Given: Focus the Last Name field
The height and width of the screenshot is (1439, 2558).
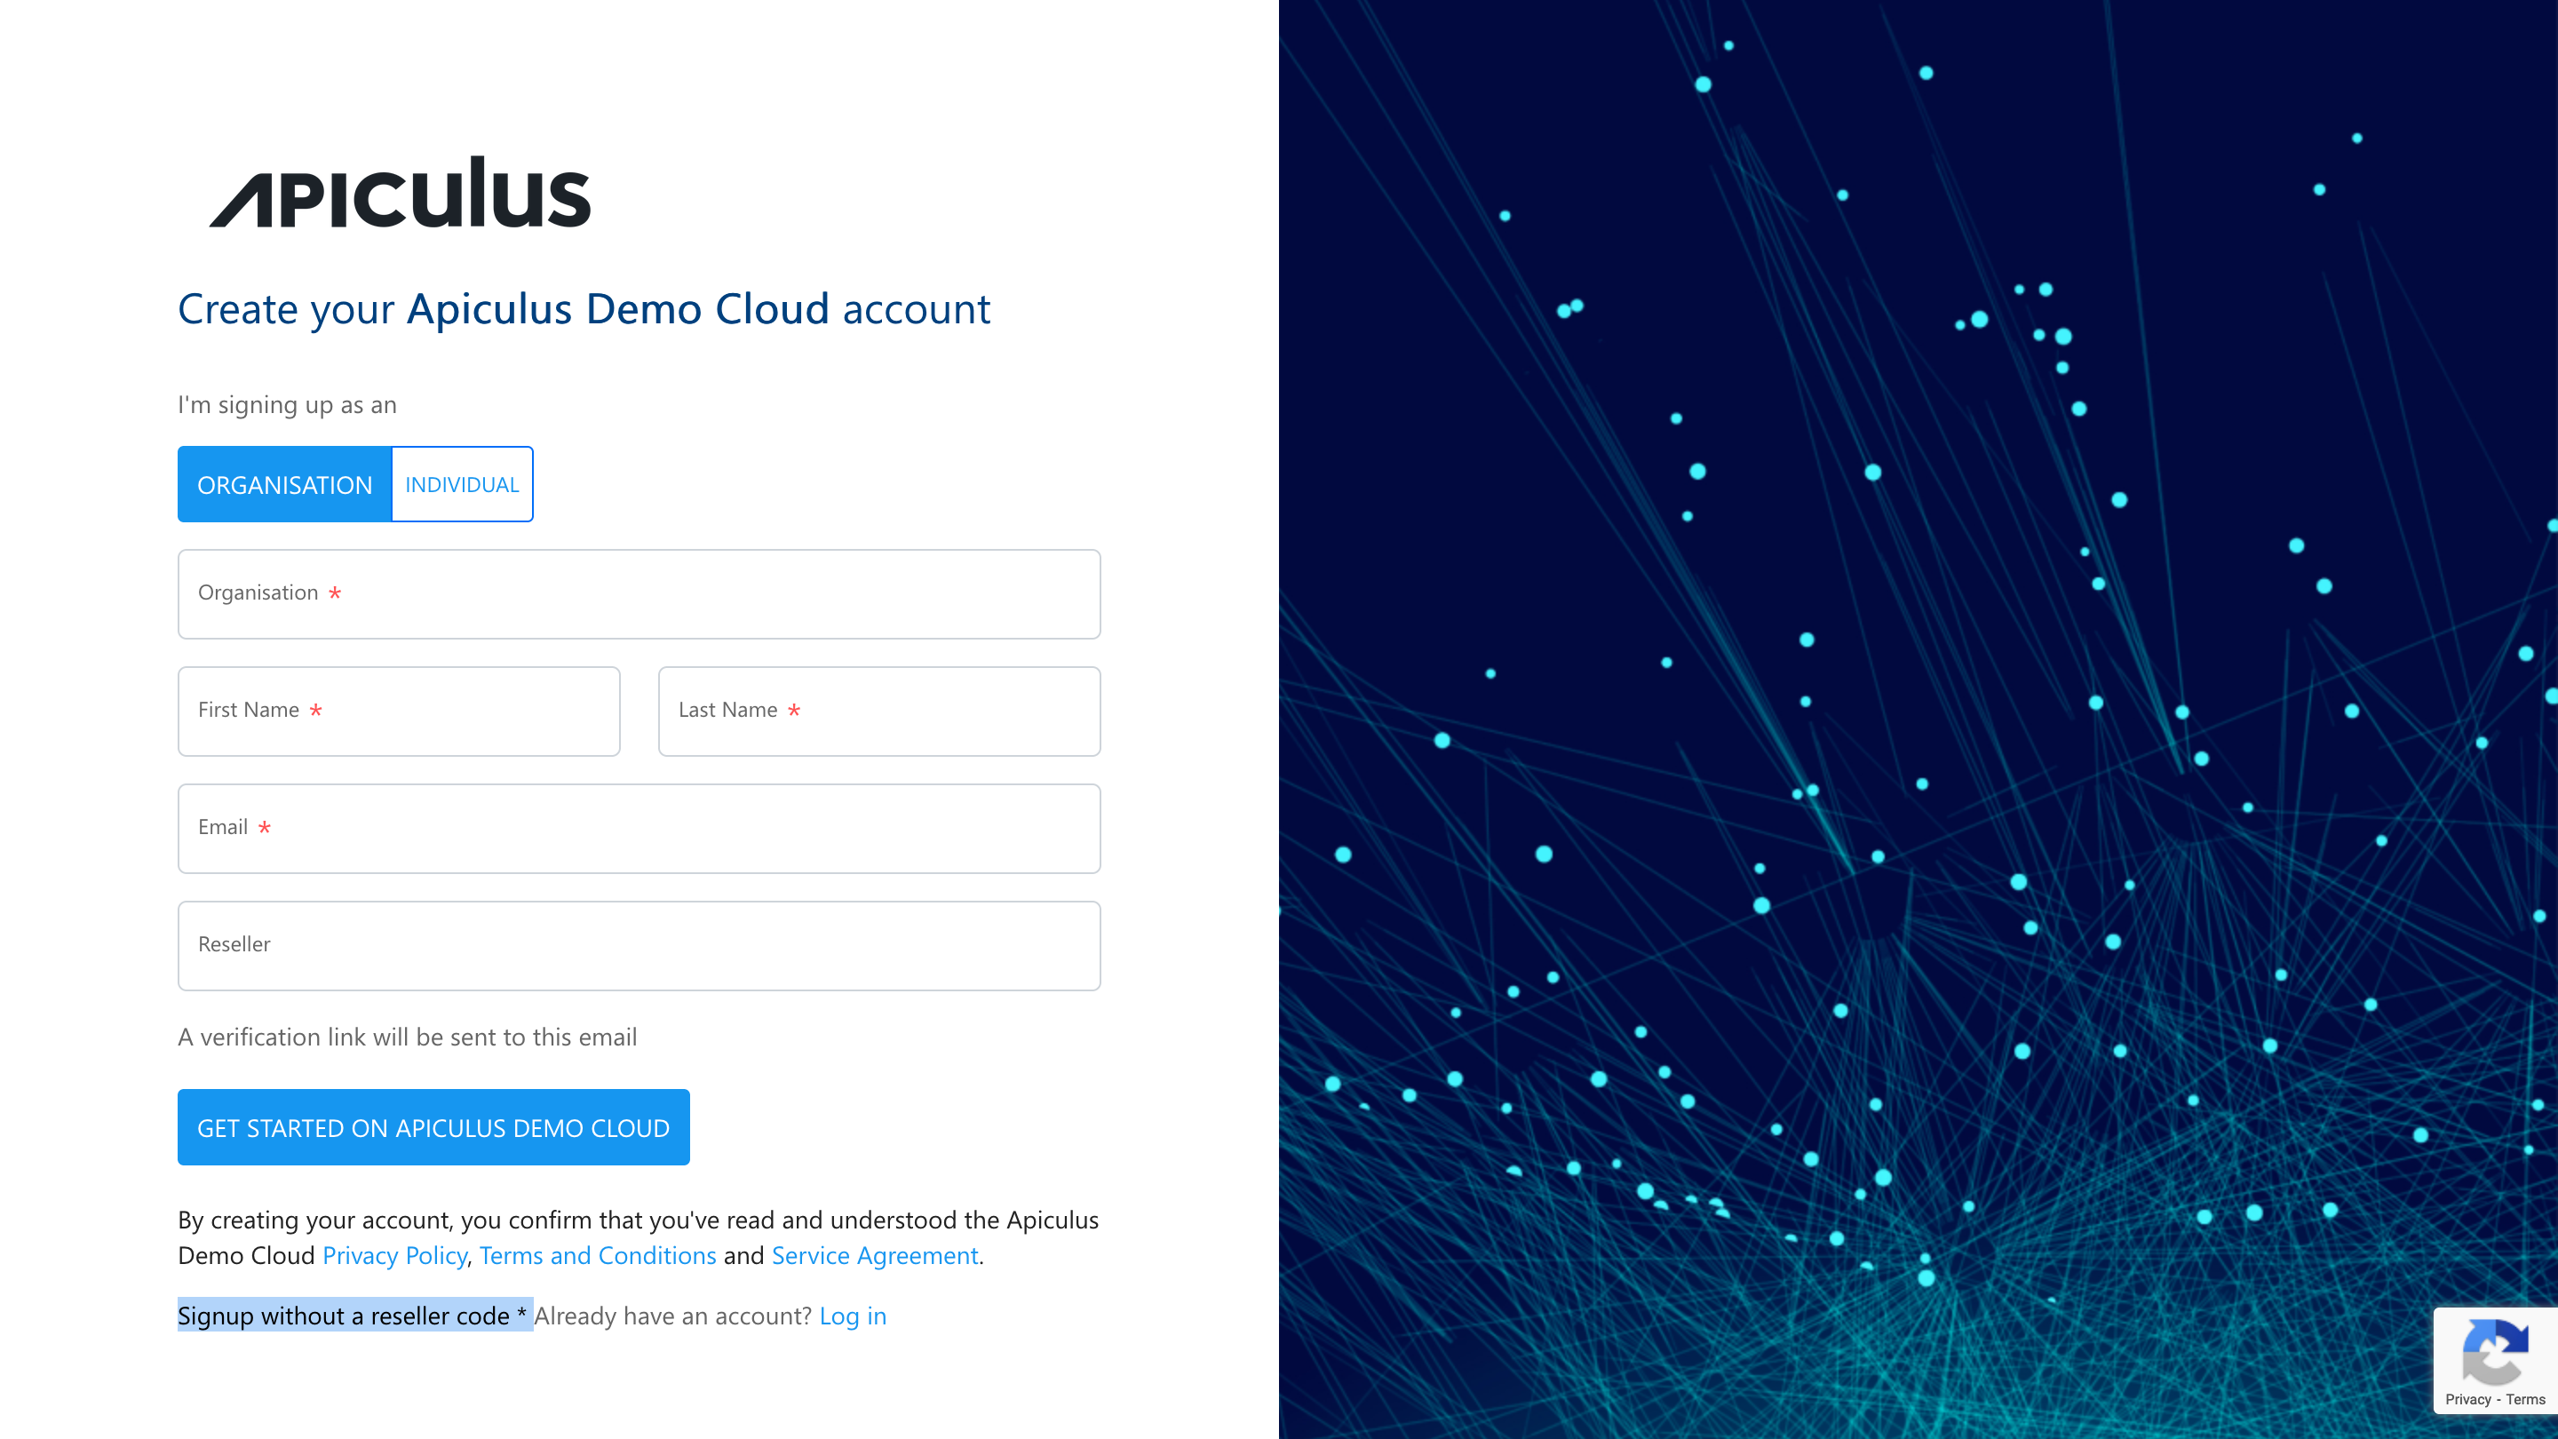Looking at the screenshot, I should tap(880, 711).
